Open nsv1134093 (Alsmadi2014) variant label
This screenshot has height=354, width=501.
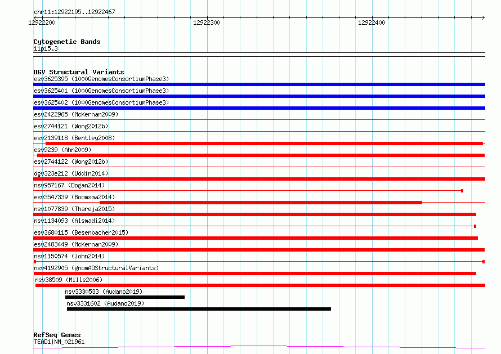coord(74,221)
